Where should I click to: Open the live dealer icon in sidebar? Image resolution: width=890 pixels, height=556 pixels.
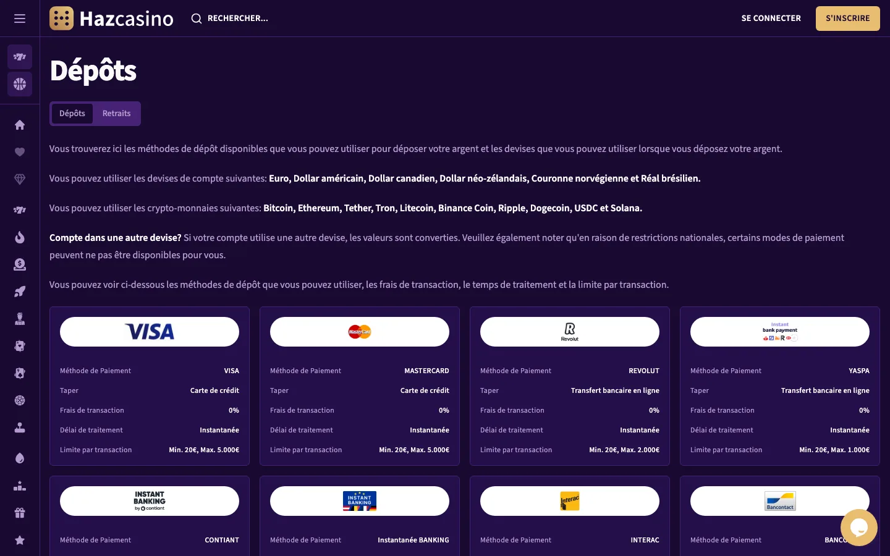coord(20,319)
